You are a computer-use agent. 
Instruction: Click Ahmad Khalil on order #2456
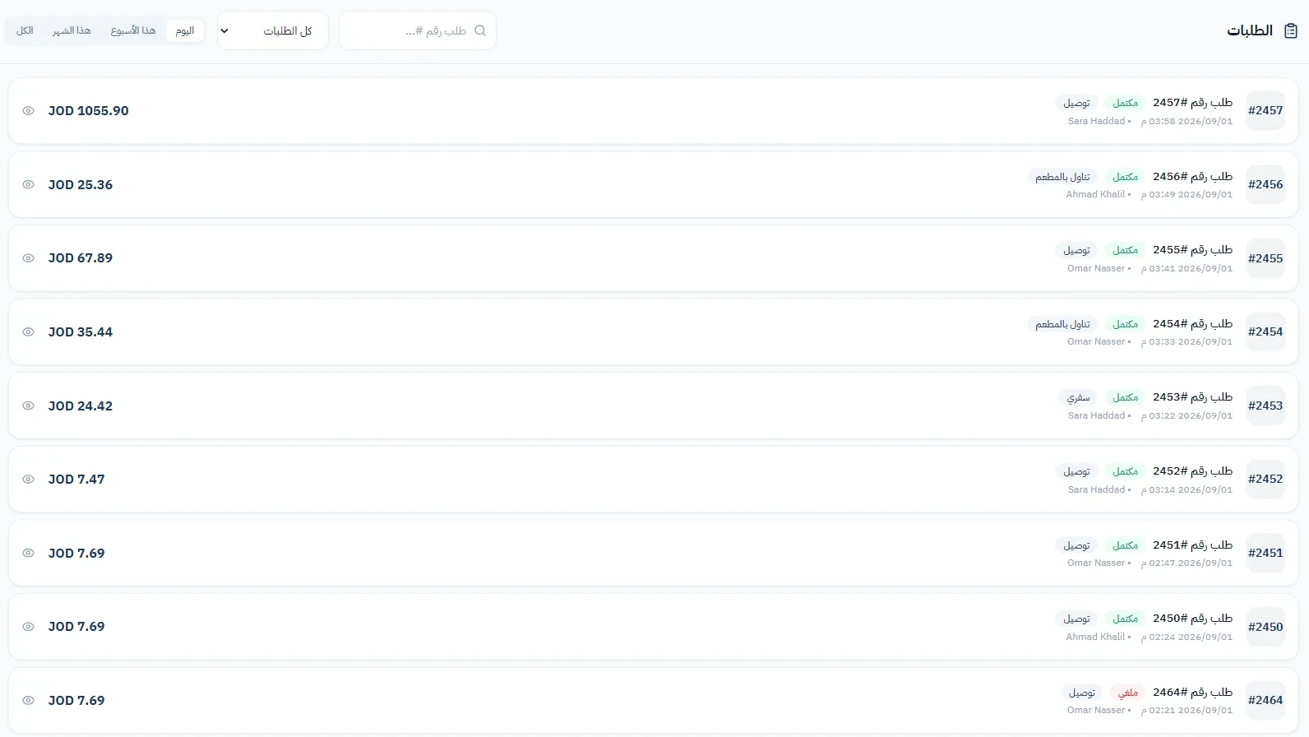pos(1095,194)
